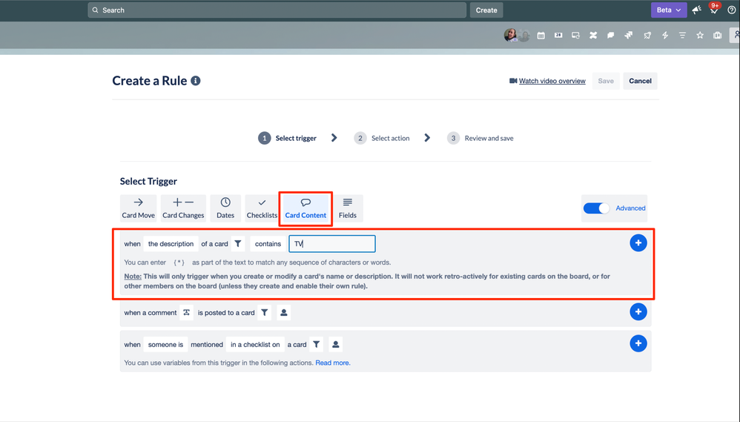Open the first board member avatar
Image resolution: width=740 pixels, height=422 pixels.
pos(510,35)
